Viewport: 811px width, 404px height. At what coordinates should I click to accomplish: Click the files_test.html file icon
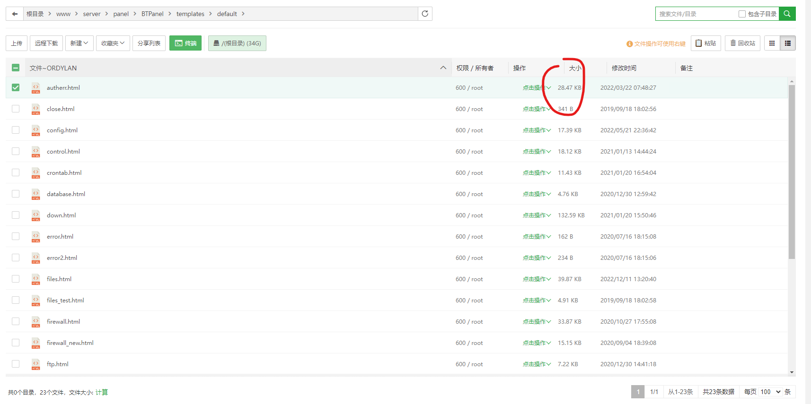click(x=36, y=301)
